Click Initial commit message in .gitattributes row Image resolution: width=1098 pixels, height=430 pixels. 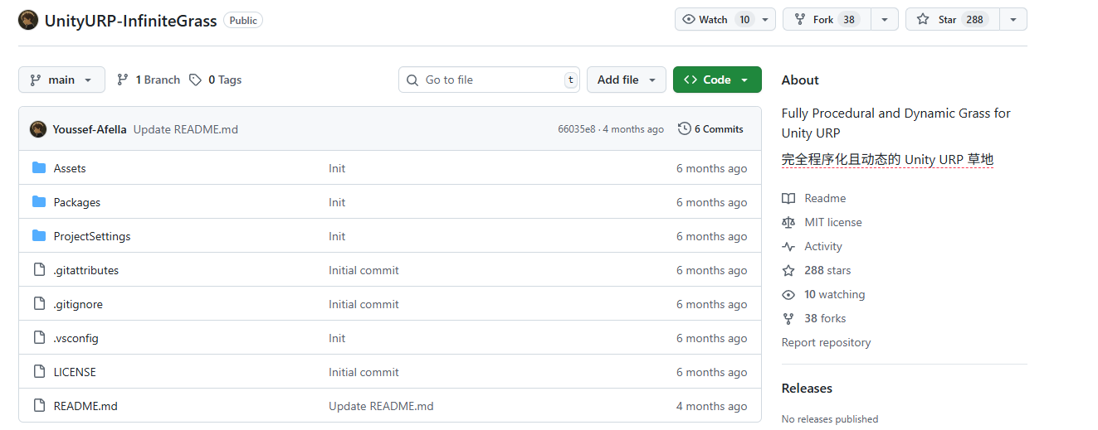pyautogui.click(x=364, y=270)
